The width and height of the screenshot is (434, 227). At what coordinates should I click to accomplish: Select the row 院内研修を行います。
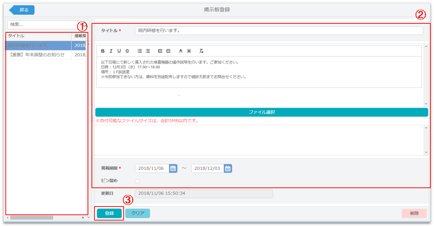46,45
